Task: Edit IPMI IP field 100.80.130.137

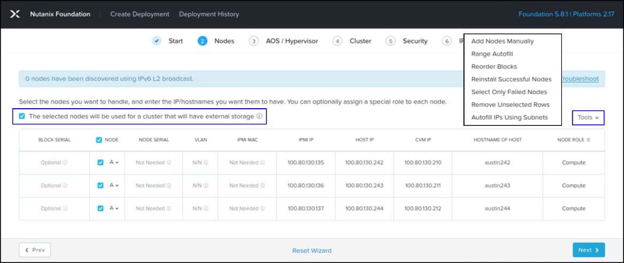Action: pos(306,208)
